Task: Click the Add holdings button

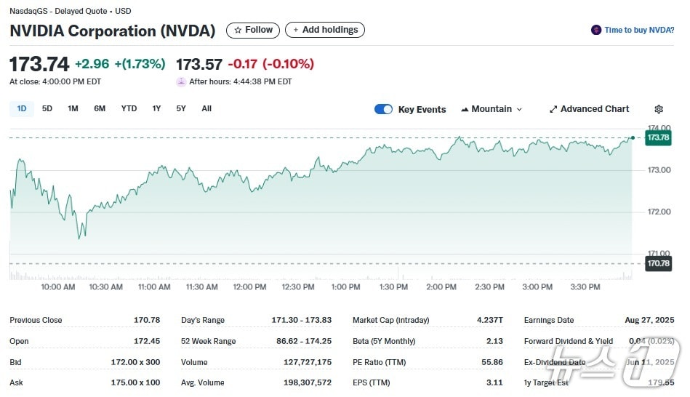Action: pyautogui.click(x=325, y=30)
